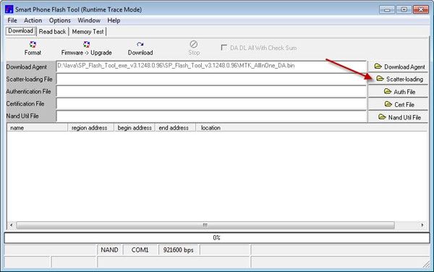Click the scrollbar left arrow
The width and height of the screenshot is (434, 272).
coord(11,225)
